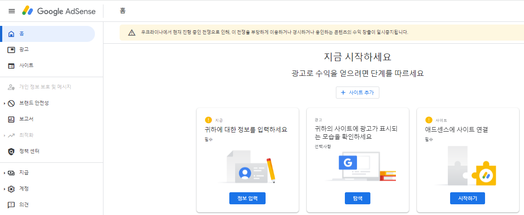Click the 필수 label on 지급 card

[x=209, y=140]
